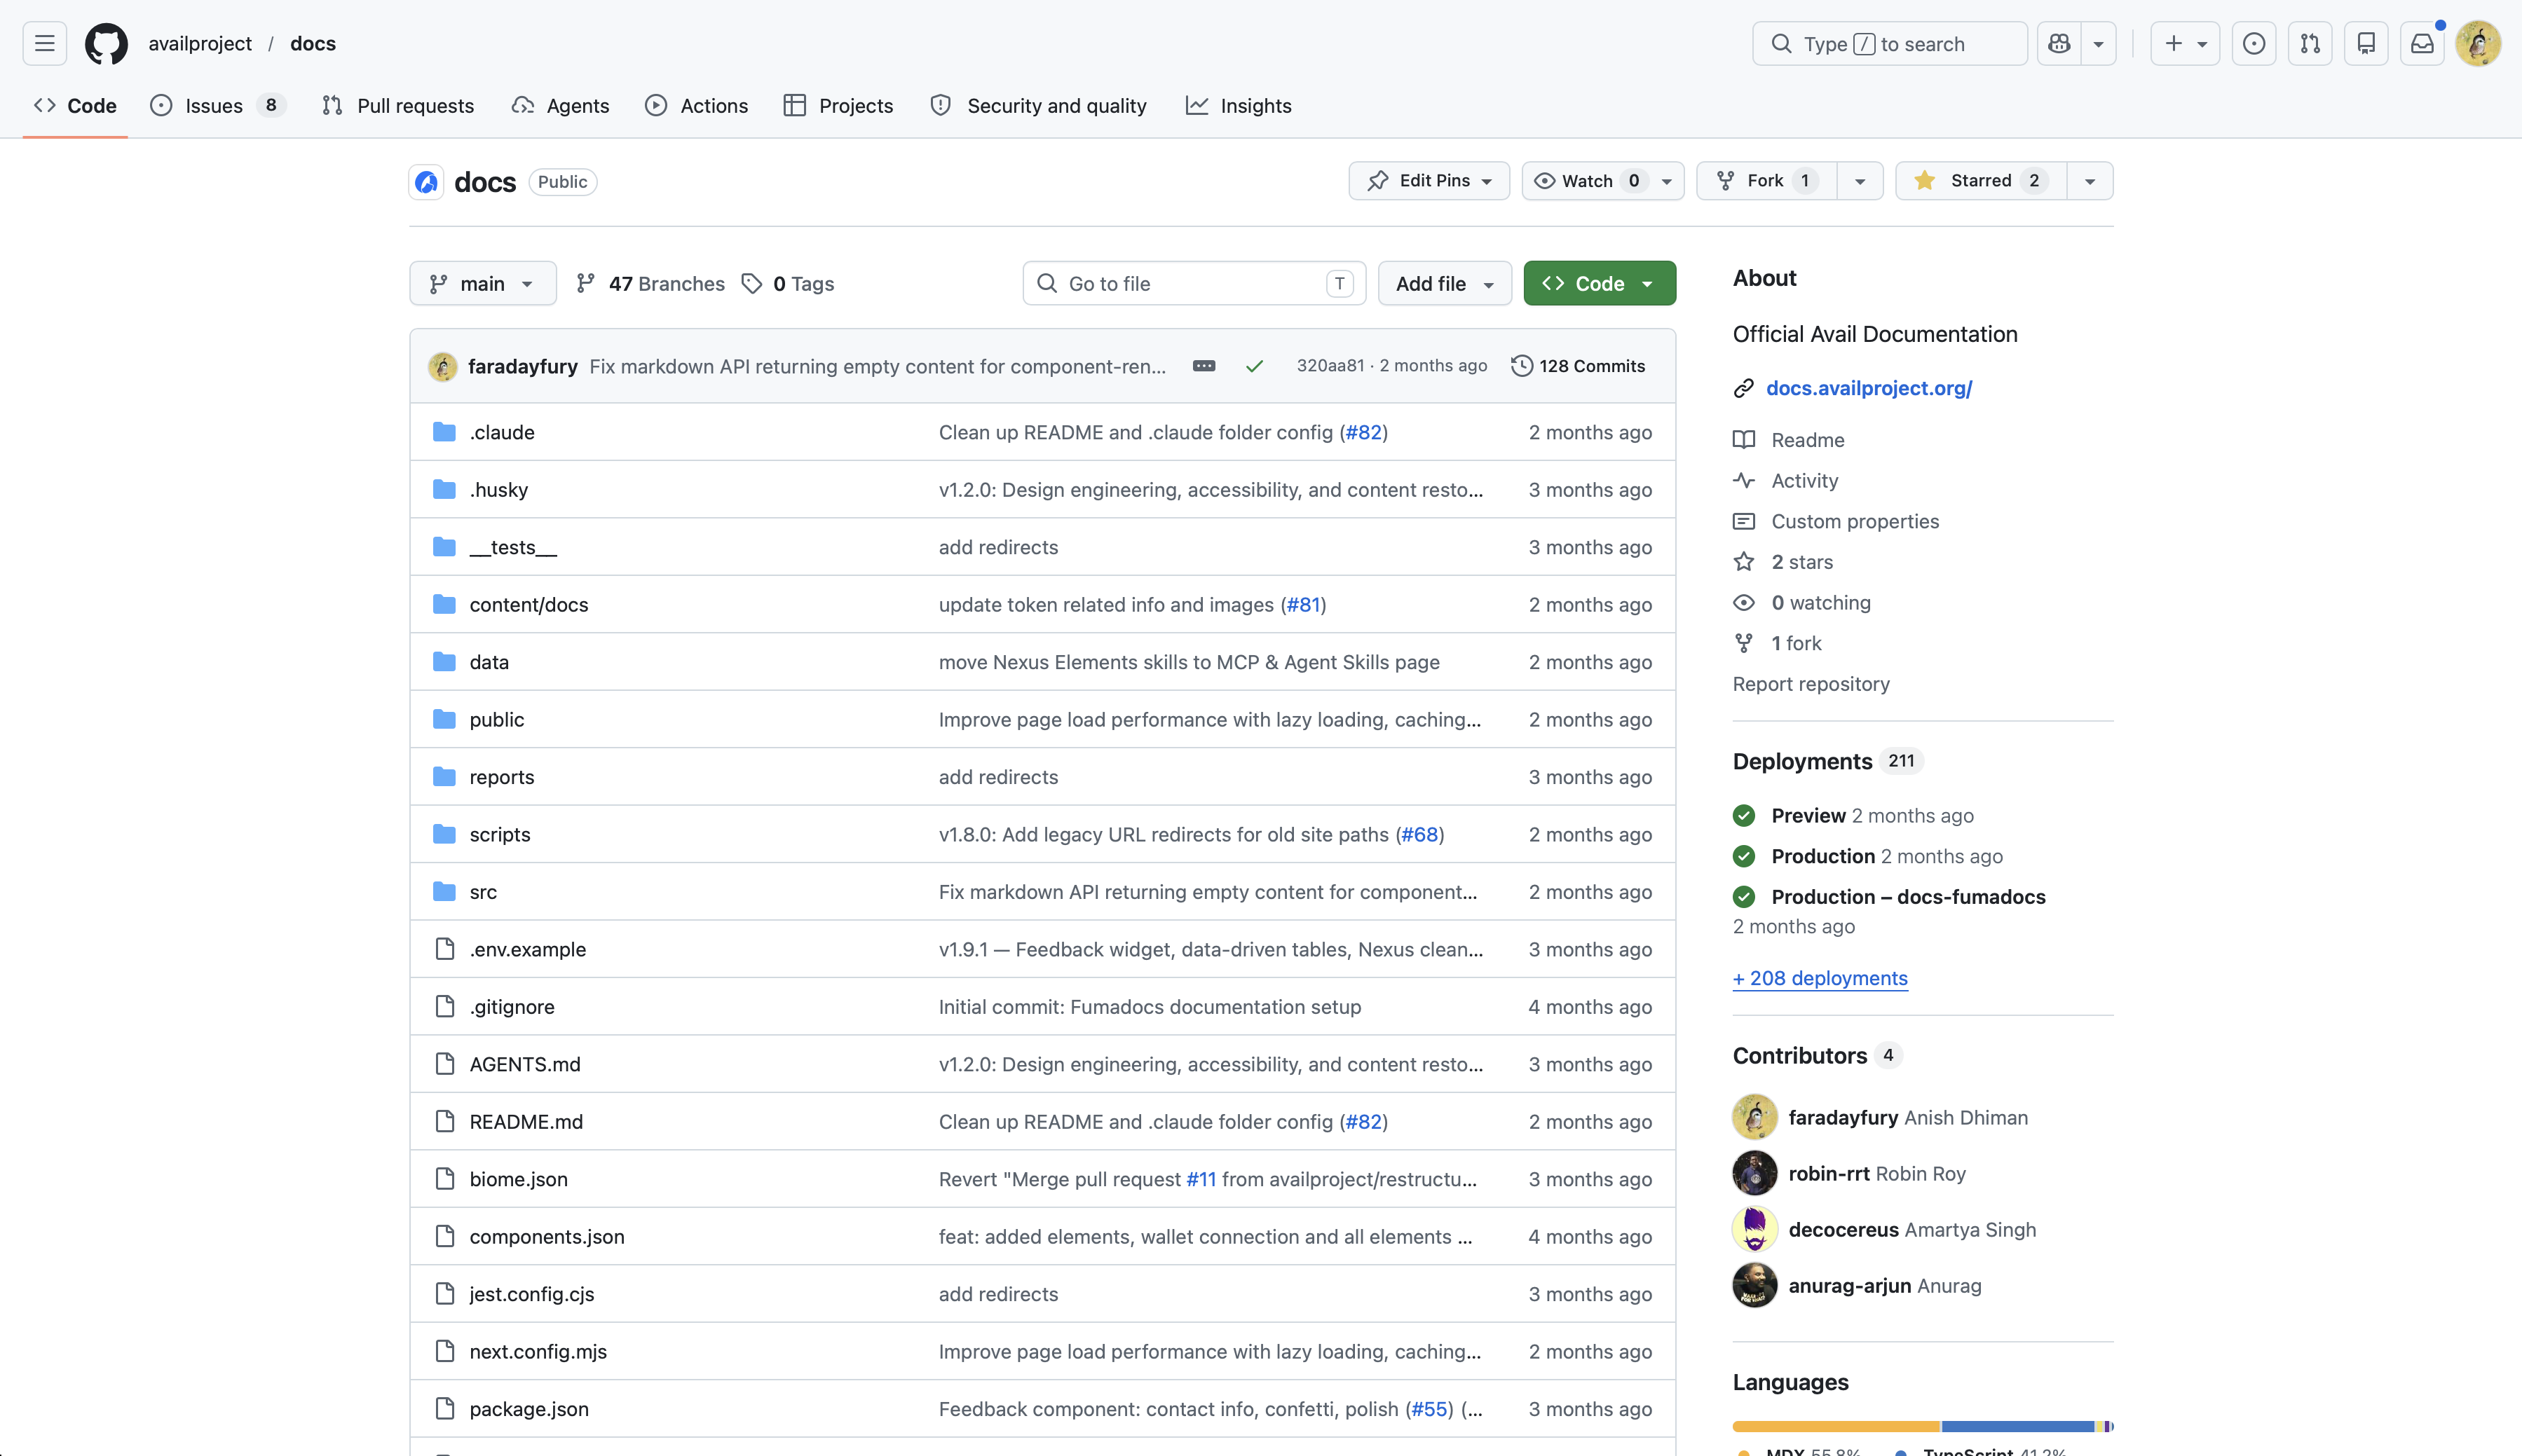Image resolution: width=2522 pixels, height=1456 pixels.
Task: Open the Create new plus dropdown
Action: 2185,44
